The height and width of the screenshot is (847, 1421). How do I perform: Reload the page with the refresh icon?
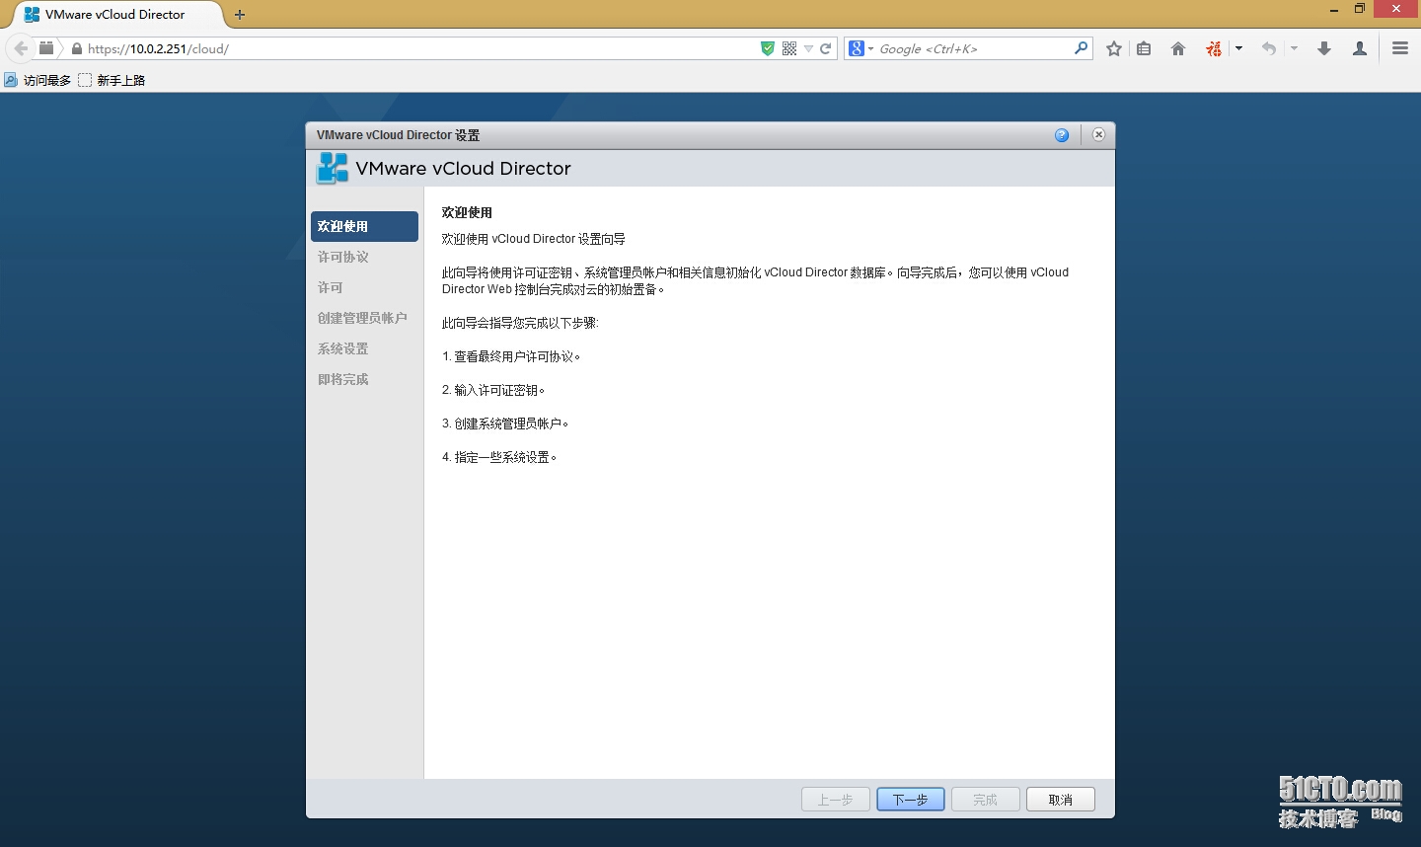point(826,48)
